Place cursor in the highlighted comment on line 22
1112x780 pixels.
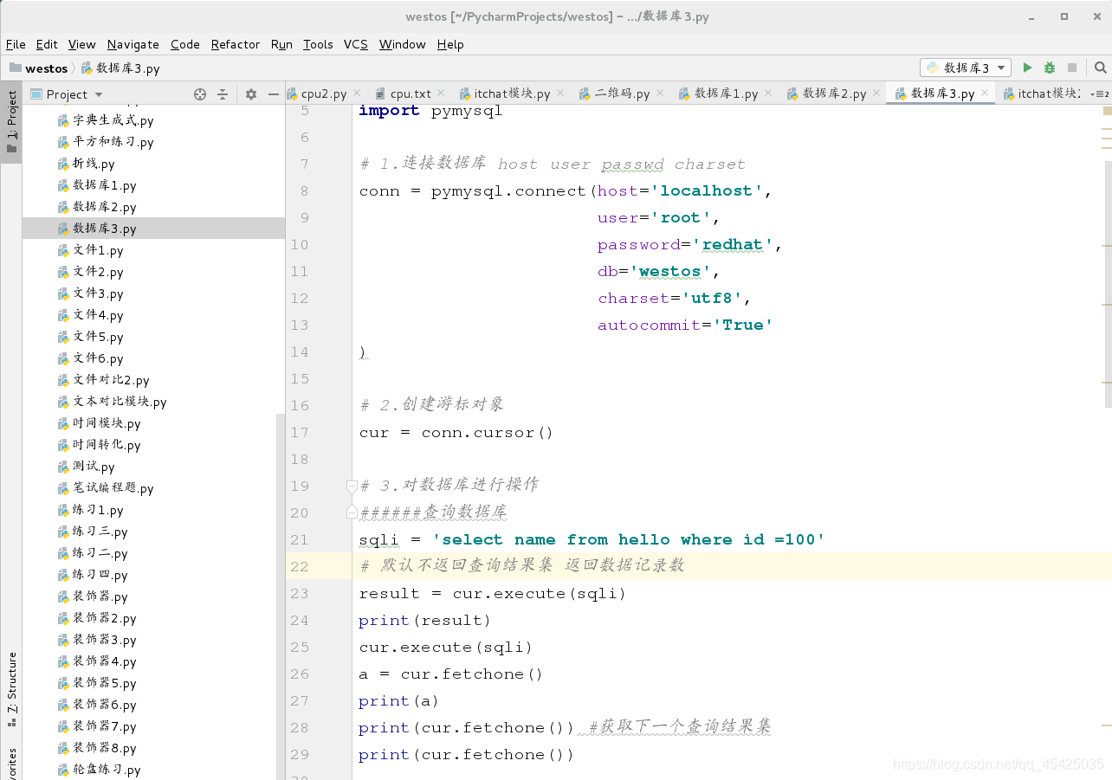click(x=522, y=565)
